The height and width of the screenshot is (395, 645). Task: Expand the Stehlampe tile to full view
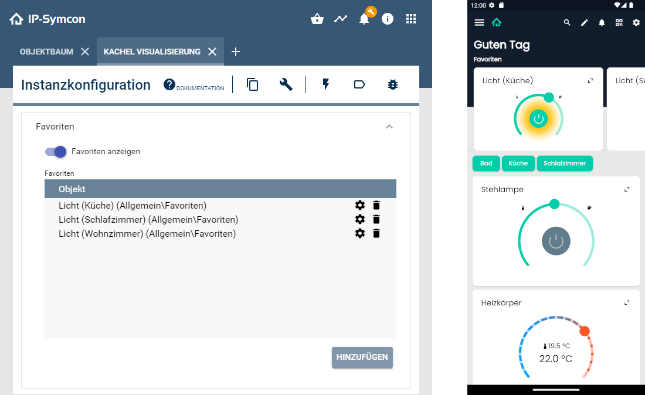pos(627,189)
